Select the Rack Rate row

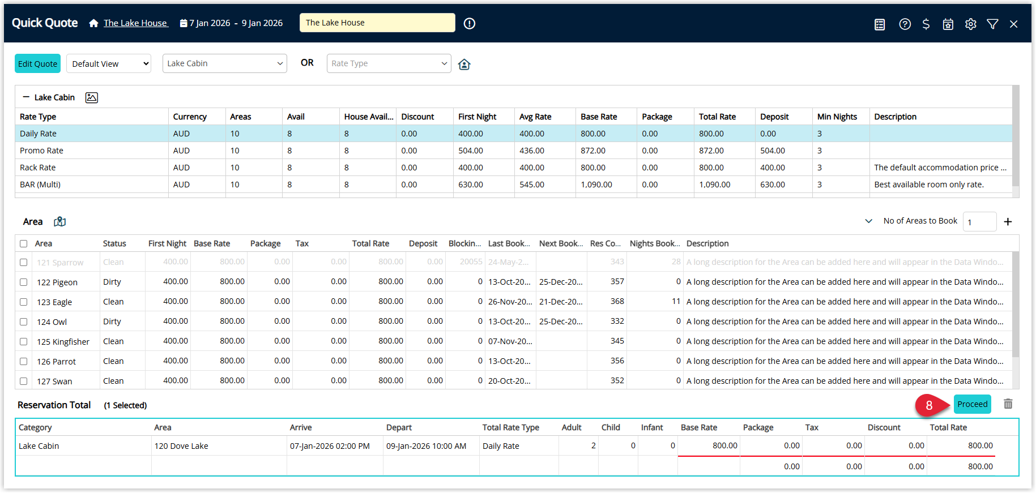coord(513,168)
